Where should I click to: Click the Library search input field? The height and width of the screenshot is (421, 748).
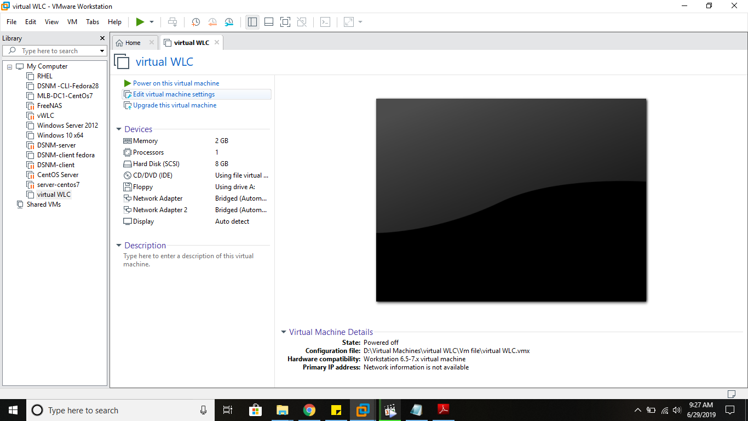(55, 51)
